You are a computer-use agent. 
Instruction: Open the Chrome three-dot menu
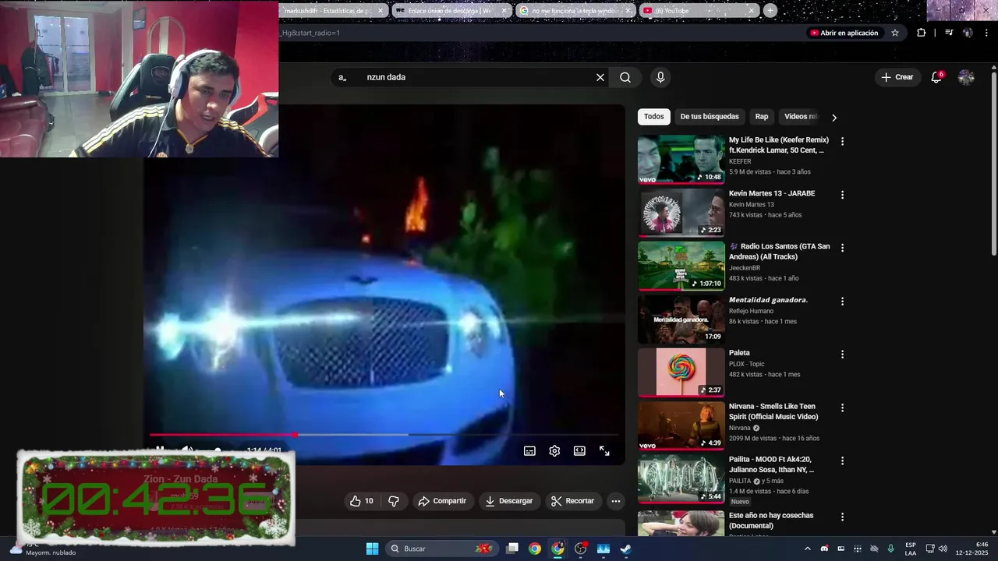click(986, 33)
